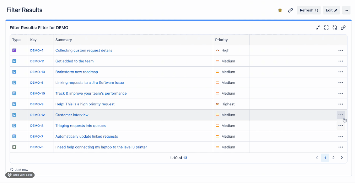The width and height of the screenshot is (355, 183).
Task: Open "Brainstorm new roadmap" summary
Action: pyautogui.click(x=77, y=72)
